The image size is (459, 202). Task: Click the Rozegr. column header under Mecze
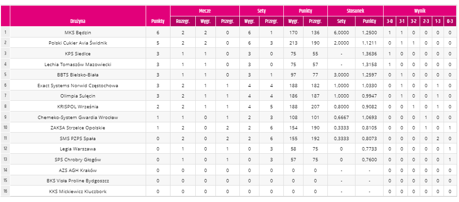click(x=183, y=21)
